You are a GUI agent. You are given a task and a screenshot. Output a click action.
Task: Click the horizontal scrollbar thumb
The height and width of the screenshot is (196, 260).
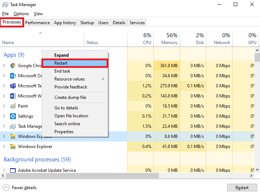(82, 175)
